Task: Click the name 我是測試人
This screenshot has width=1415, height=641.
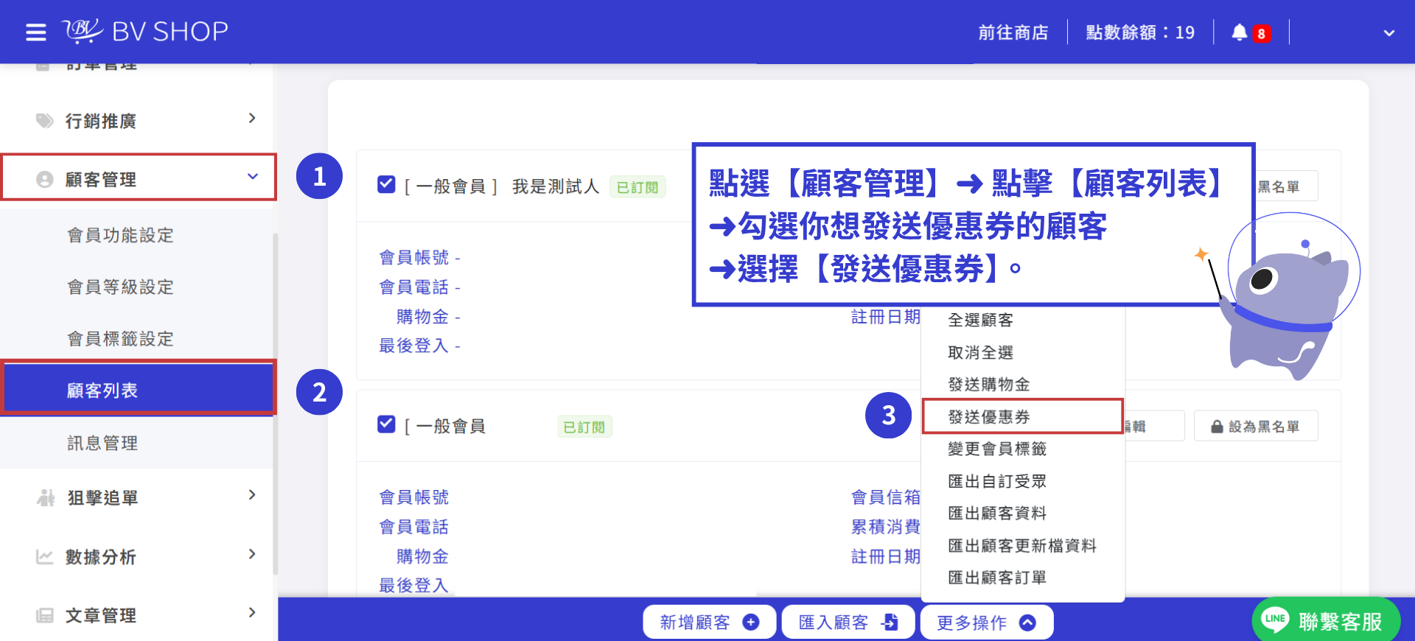Action: pyautogui.click(x=556, y=186)
